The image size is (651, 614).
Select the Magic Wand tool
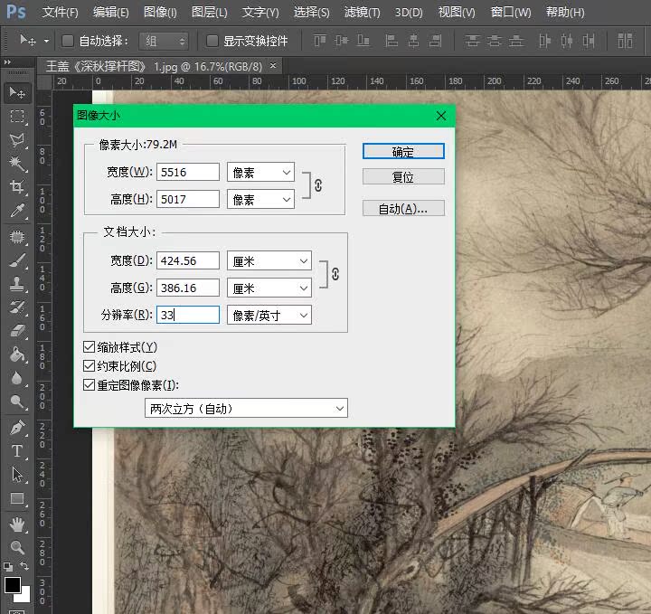(17, 164)
